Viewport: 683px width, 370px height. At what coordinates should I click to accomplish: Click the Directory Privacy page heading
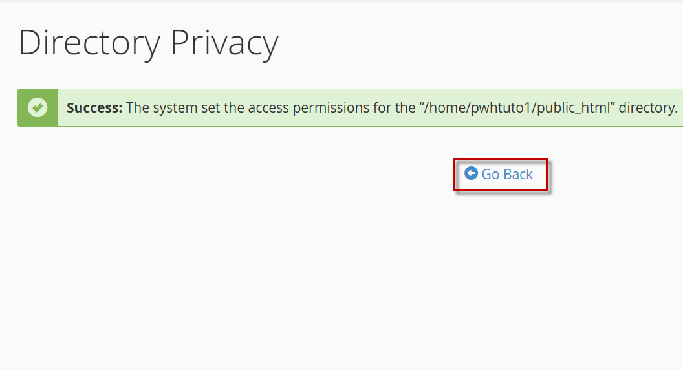click(x=148, y=43)
